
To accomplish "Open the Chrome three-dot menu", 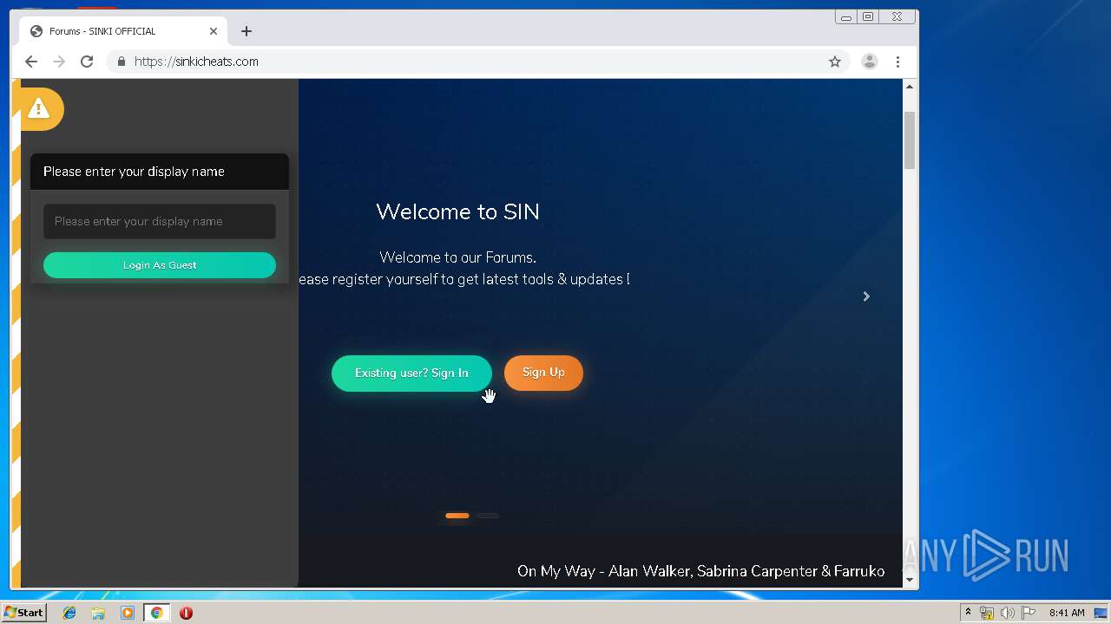I will tap(897, 62).
